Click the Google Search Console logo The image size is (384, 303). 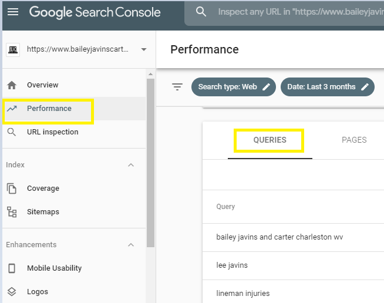pyautogui.click(x=95, y=12)
